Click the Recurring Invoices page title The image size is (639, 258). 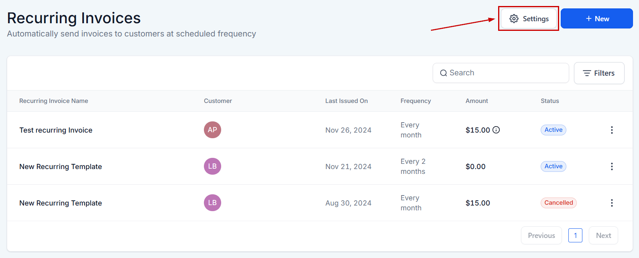(74, 18)
